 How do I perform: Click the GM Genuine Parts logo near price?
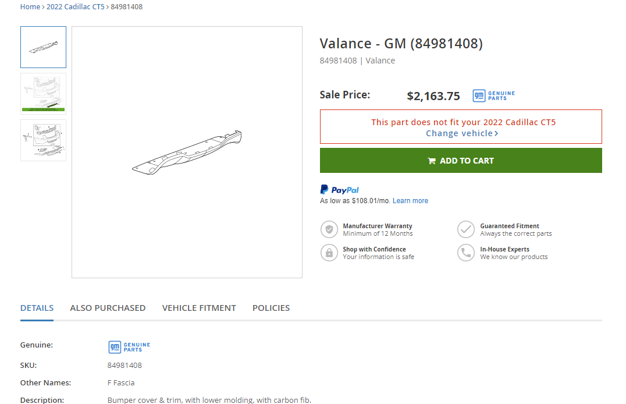493,96
